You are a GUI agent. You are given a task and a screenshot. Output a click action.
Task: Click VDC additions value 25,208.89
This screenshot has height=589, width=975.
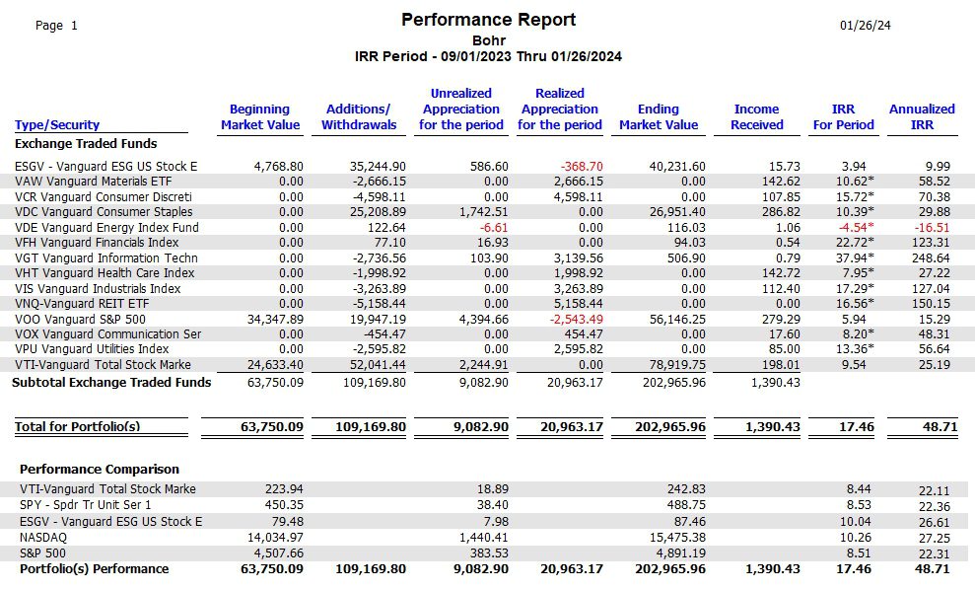(x=378, y=211)
